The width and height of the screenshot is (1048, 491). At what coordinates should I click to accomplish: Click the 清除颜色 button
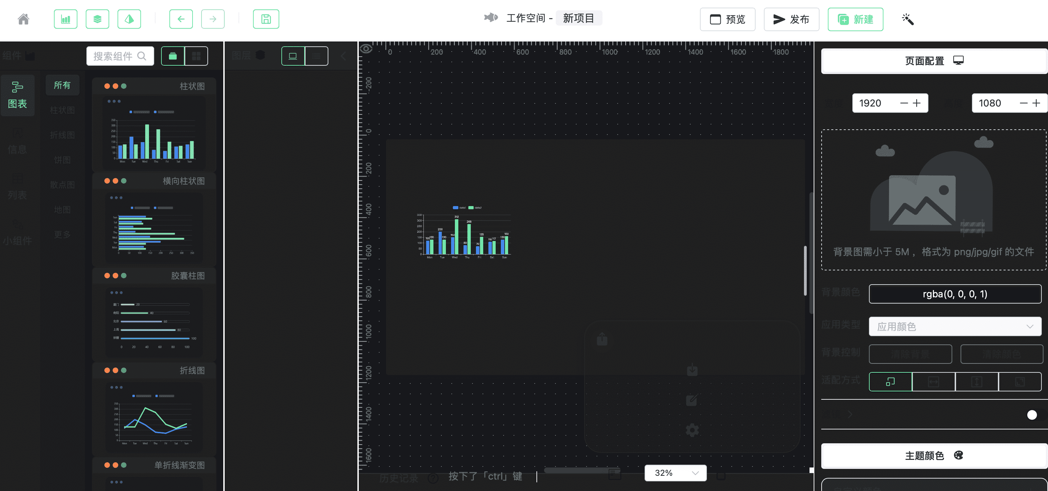[x=1001, y=354]
